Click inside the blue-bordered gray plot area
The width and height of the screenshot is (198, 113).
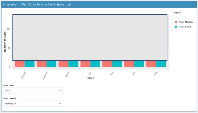pos(90,37)
